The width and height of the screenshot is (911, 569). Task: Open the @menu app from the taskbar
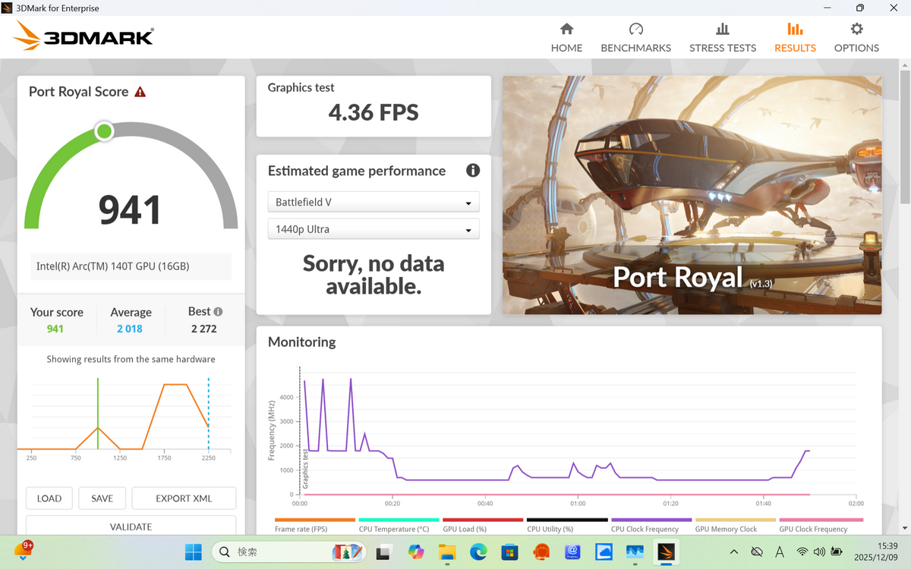tap(572, 552)
